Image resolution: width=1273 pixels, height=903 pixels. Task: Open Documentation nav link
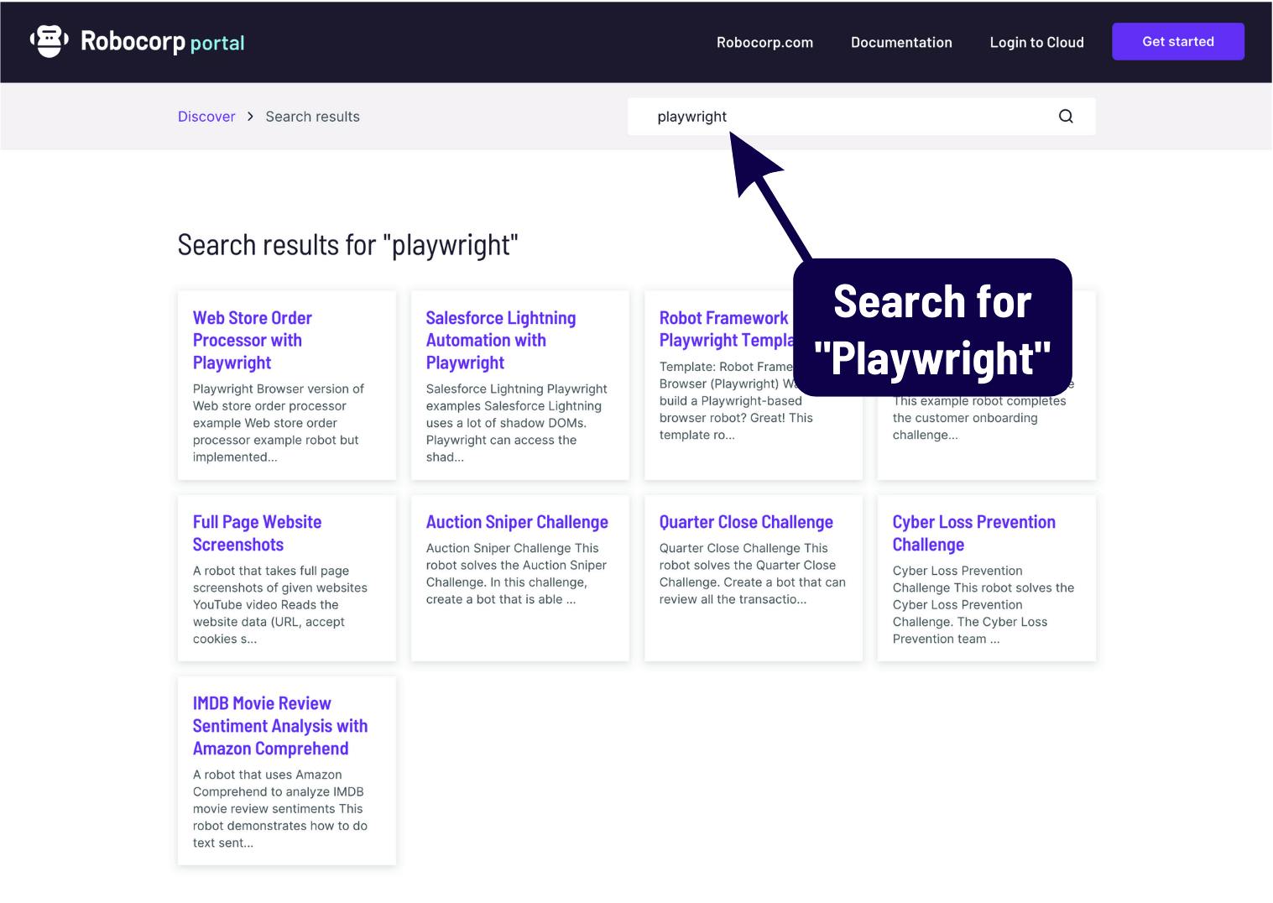pyautogui.click(x=901, y=42)
